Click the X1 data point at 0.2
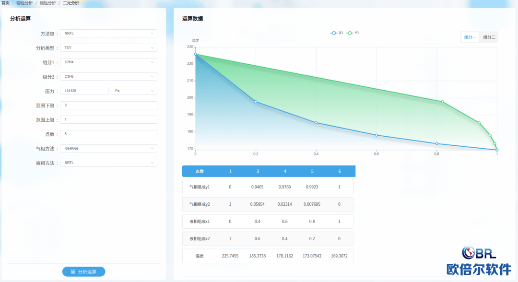Screen dimensions: 518x282 256,102
